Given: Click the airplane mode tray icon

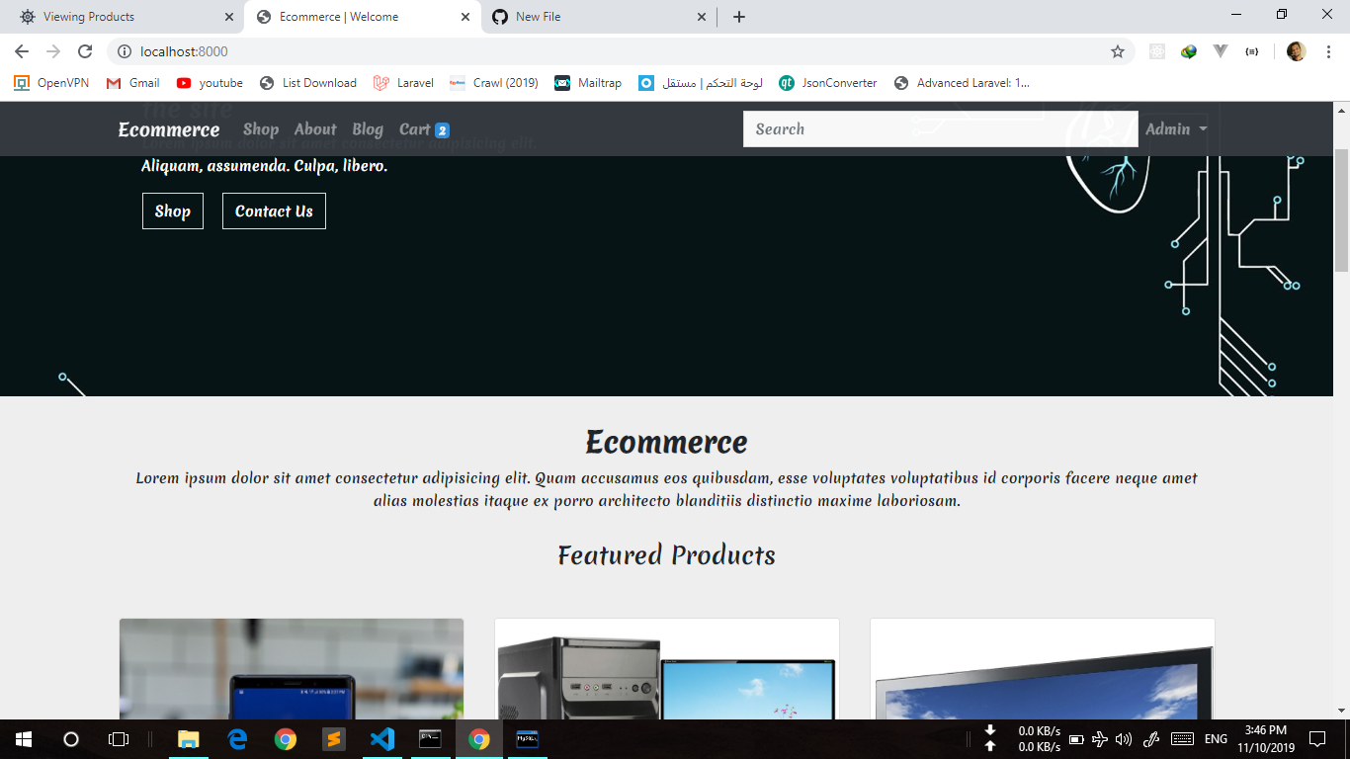Looking at the screenshot, I should [x=1100, y=739].
